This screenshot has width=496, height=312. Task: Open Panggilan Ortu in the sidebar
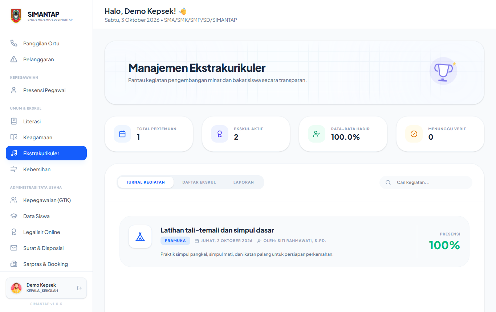point(46,44)
